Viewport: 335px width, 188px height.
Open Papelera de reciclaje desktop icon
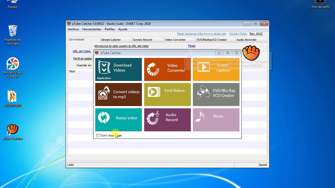pyautogui.click(x=13, y=35)
